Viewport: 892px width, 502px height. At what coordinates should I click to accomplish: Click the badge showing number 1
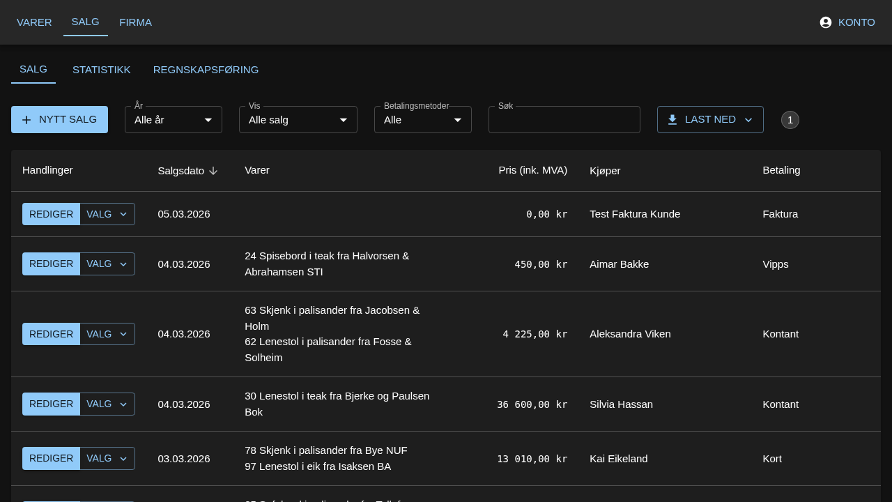[x=790, y=120]
